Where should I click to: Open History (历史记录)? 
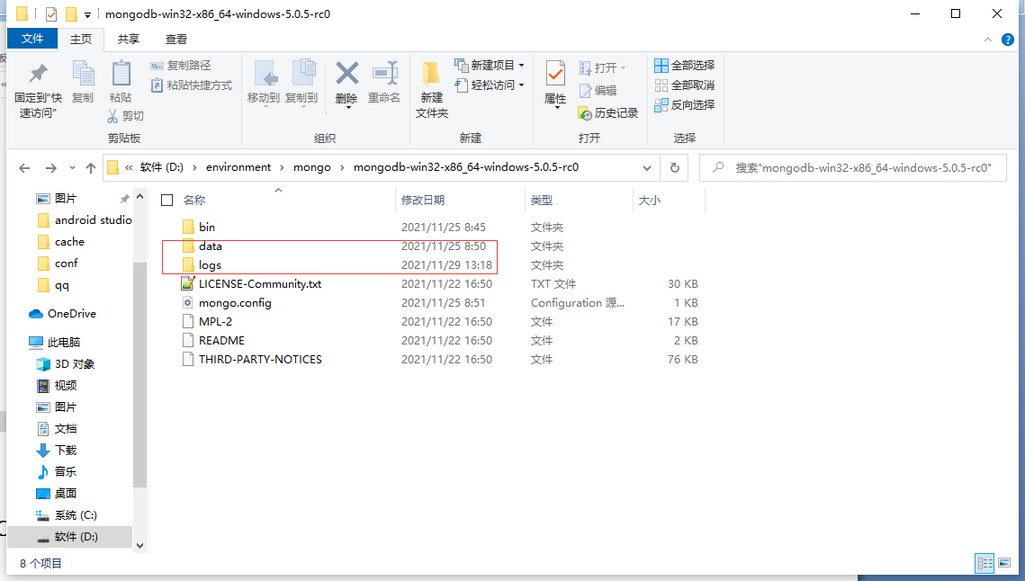(x=608, y=113)
